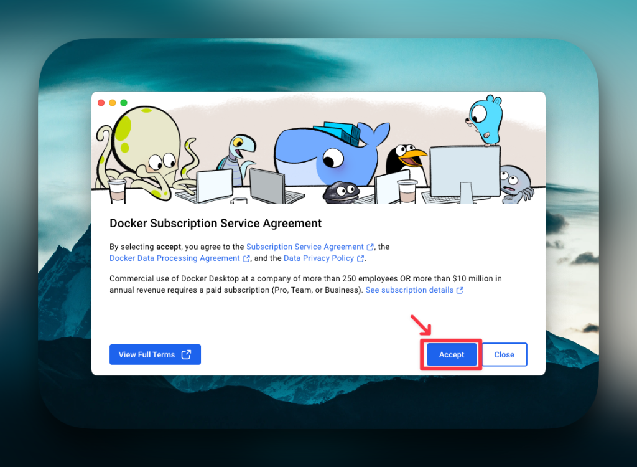
Task: Click the yellow minimize window button
Action: (113, 103)
